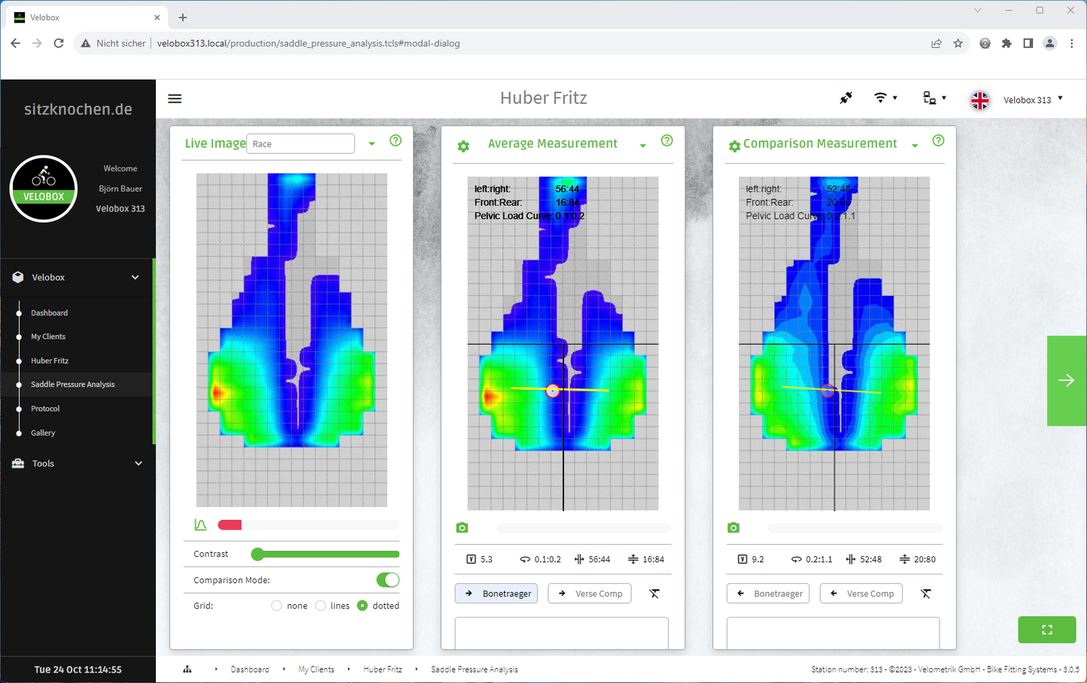Screen dimensions: 1087x683
Task: Click the green fullscreen expand button
Action: (x=1046, y=630)
